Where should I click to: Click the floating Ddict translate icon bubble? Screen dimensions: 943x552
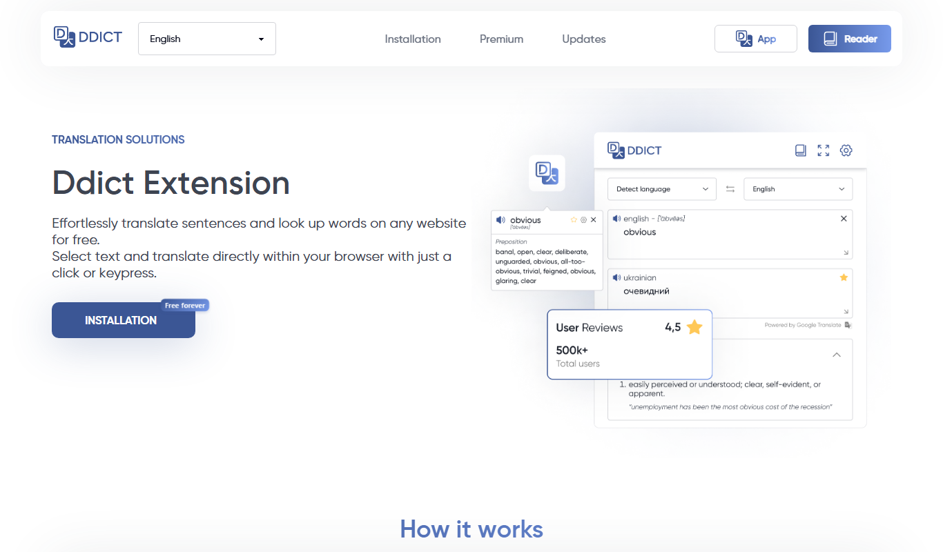pos(547,173)
